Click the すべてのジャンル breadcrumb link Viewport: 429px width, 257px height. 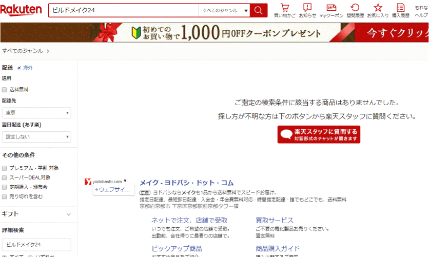click(x=23, y=51)
